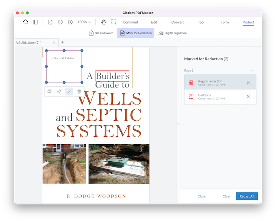
Task: Select the marquee selection tool
Action: [114, 22]
